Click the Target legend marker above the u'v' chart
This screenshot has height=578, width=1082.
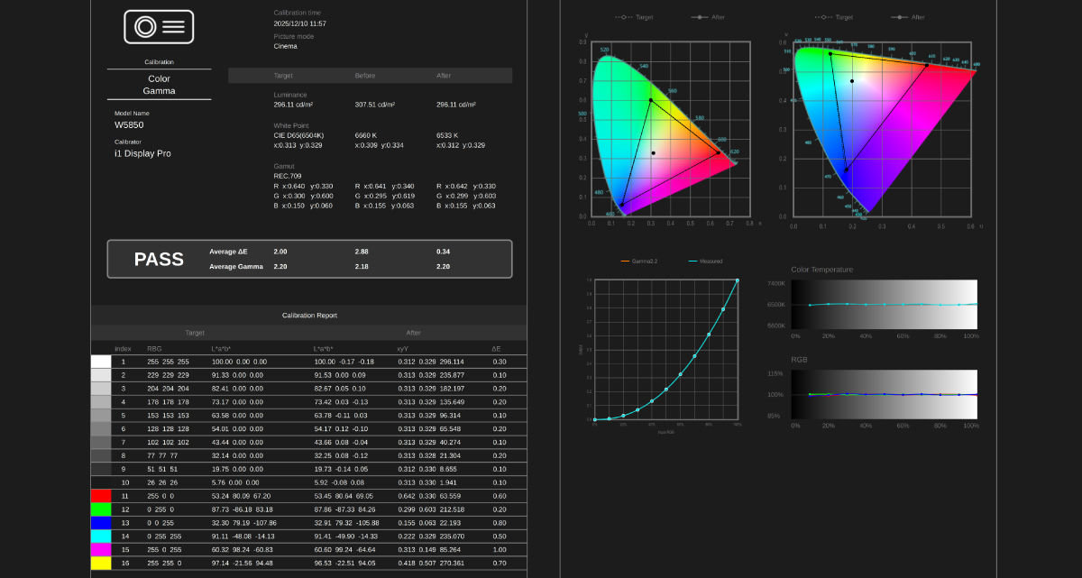tap(823, 17)
